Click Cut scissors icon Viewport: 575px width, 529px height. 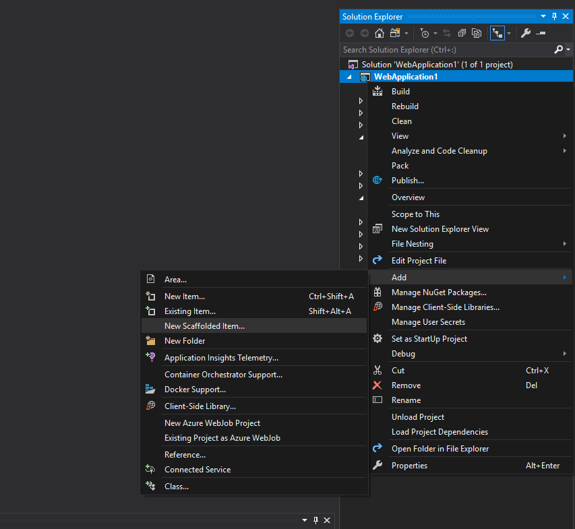click(377, 370)
